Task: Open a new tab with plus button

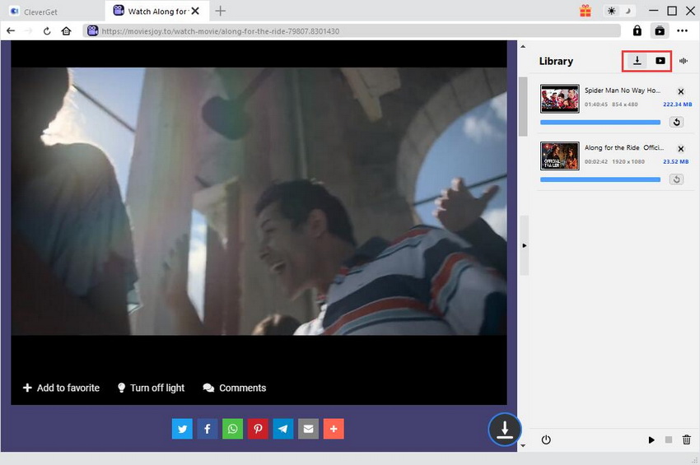Action: click(221, 11)
